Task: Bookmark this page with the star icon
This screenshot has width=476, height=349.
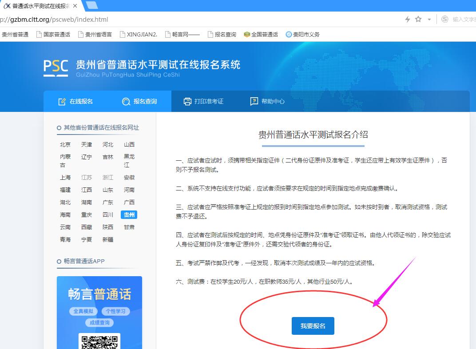Action: tap(418, 19)
